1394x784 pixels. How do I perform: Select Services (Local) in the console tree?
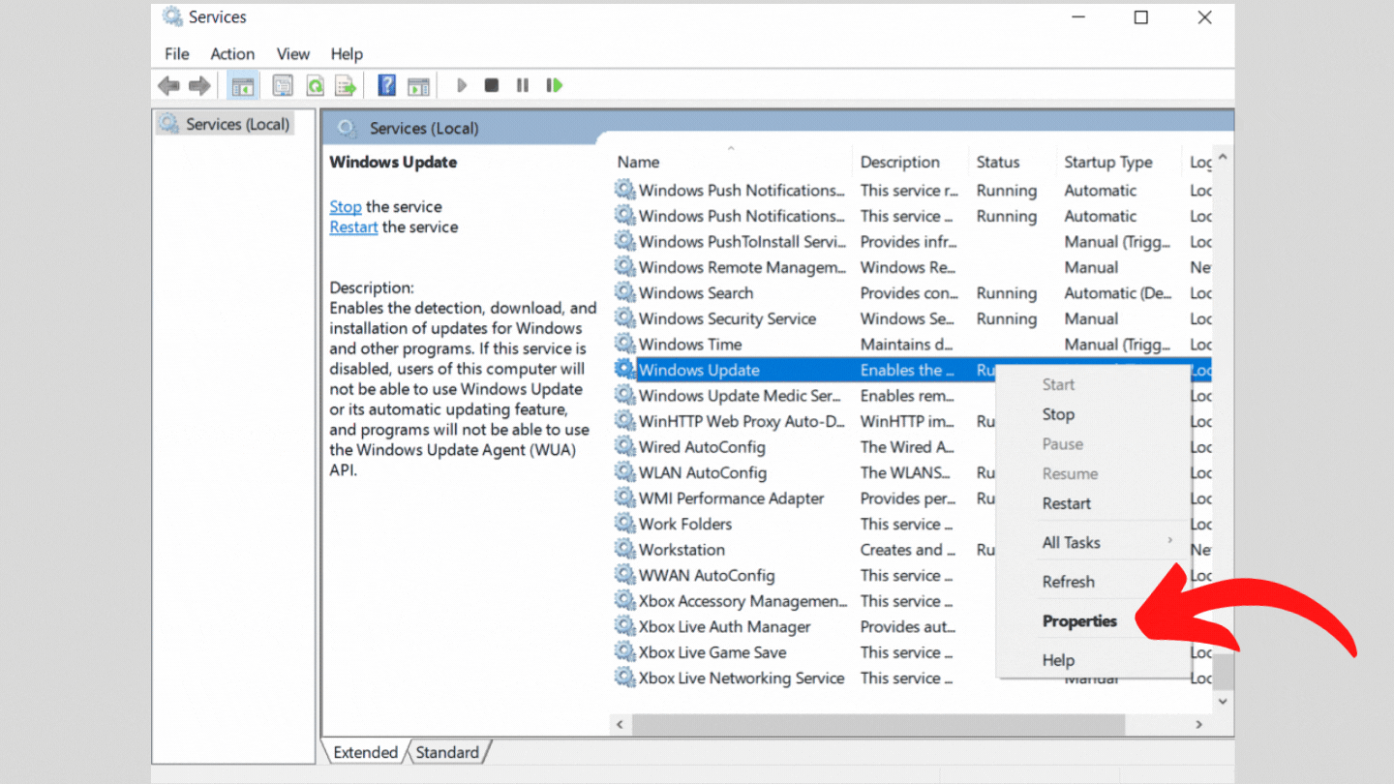coord(226,124)
